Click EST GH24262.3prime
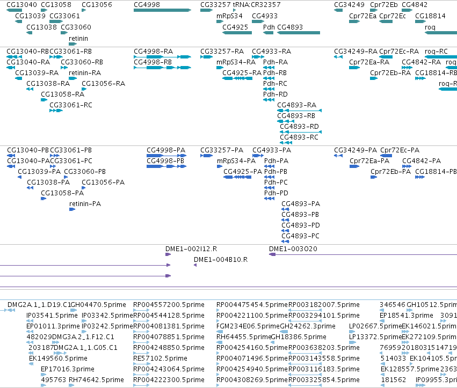457x388 pixels. coord(284,332)
